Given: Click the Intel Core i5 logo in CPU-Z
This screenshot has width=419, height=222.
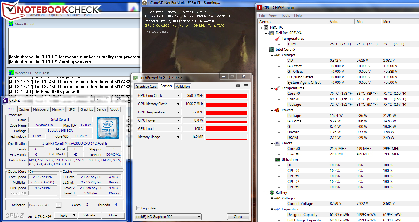Looking at the screenshot, I should point(108,127).
